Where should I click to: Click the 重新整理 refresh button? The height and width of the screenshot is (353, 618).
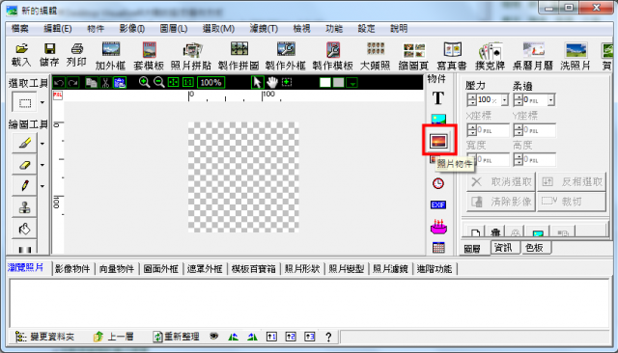tap(176, 337)
